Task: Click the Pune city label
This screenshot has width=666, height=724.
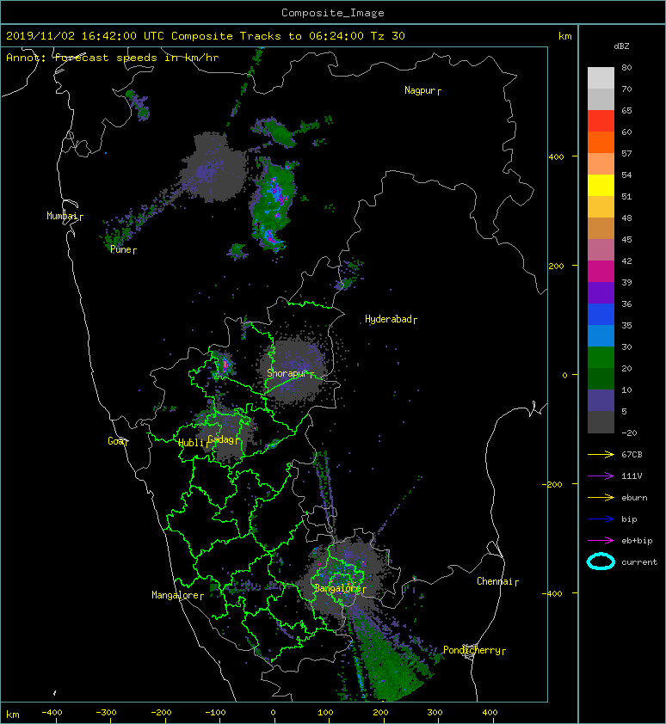Action: coord(123,250)
